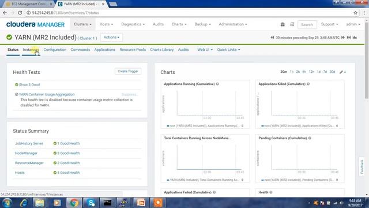Image resolution: width=369 pixels, height=208 pixels.
Task: Switch to the Applications tab
Action: point(105,50)
